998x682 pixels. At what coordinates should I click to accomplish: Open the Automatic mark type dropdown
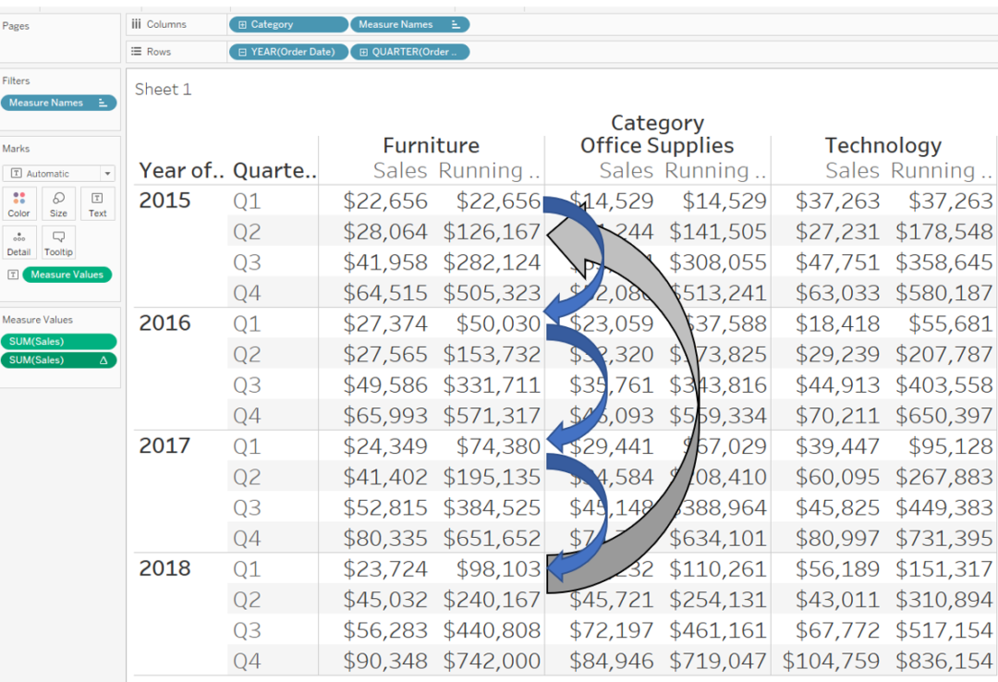(x=106, y=173)
